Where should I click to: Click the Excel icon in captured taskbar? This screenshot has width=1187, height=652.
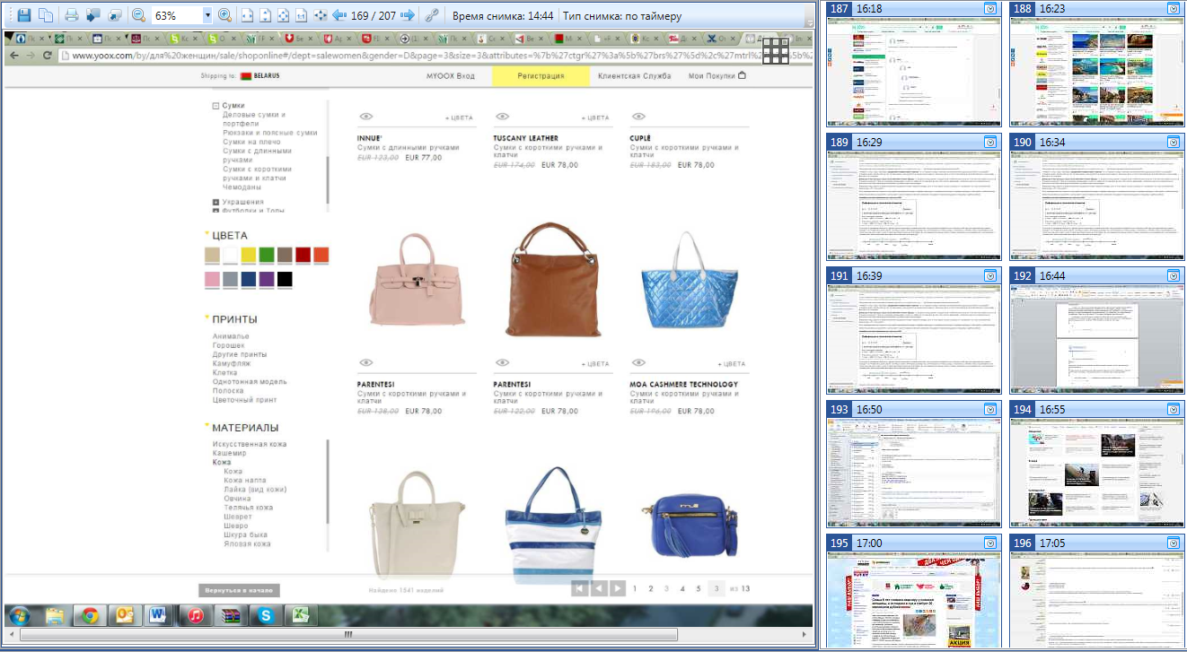tap(300, 615)
